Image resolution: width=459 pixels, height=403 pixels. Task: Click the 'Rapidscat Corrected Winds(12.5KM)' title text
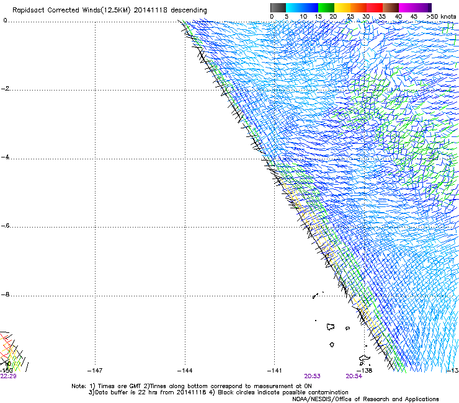[71, 11]
